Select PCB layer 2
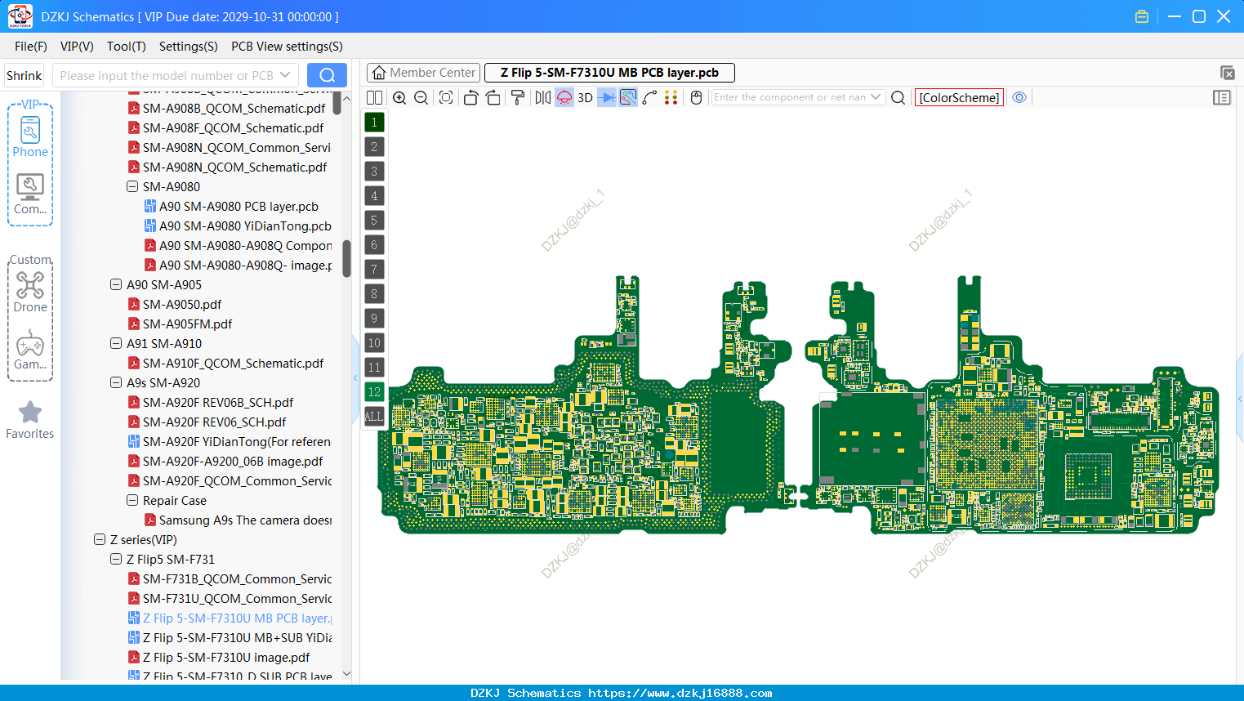 tap(374, 147)
